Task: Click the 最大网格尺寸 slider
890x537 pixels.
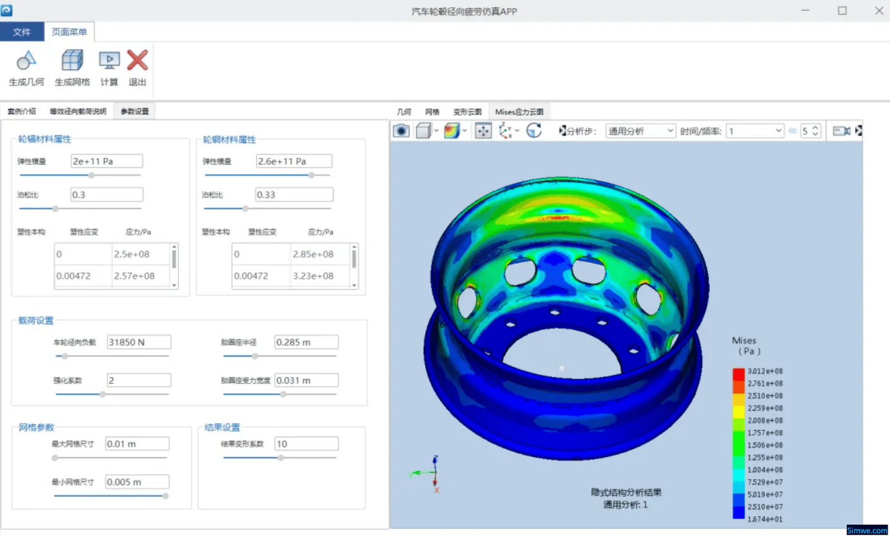Action: click(110, 458)
